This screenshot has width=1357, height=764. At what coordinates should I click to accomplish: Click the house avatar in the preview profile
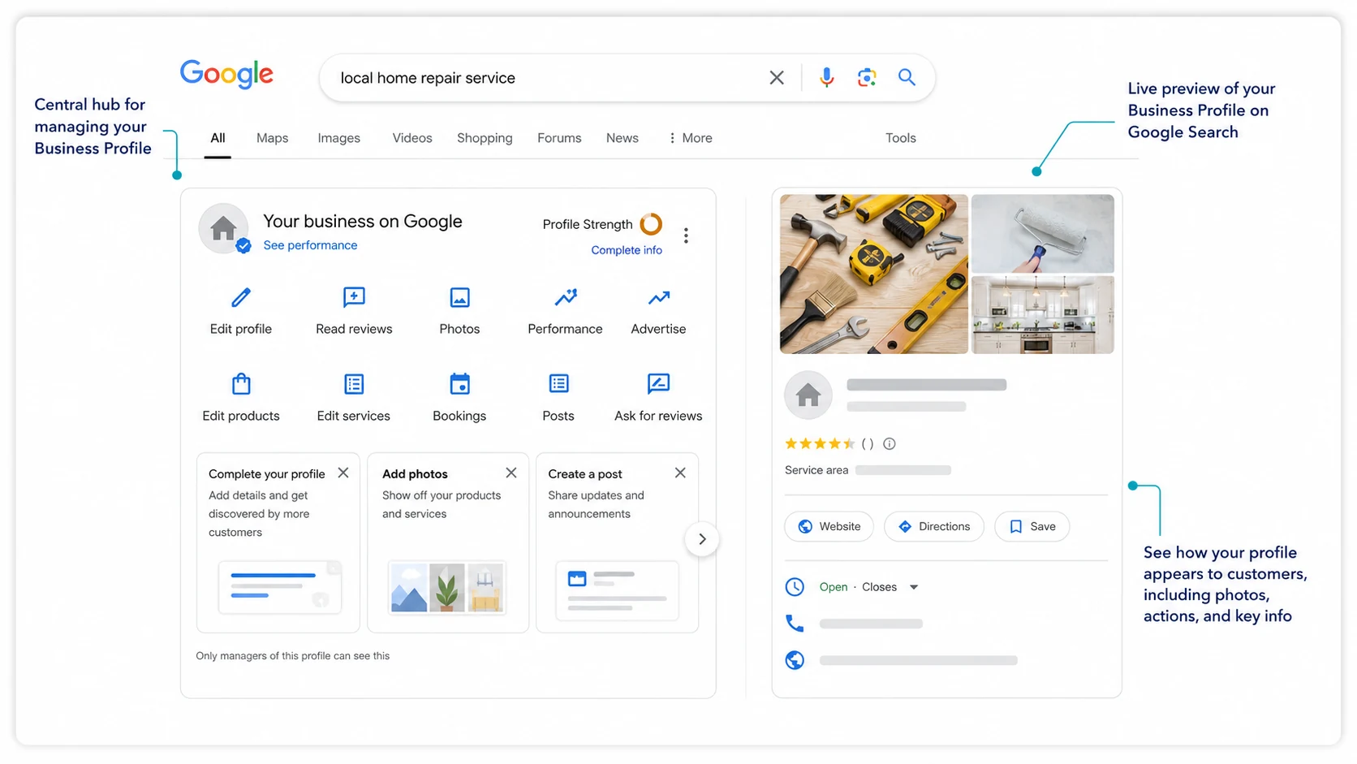pyautogui.click(x=808, y=395)
